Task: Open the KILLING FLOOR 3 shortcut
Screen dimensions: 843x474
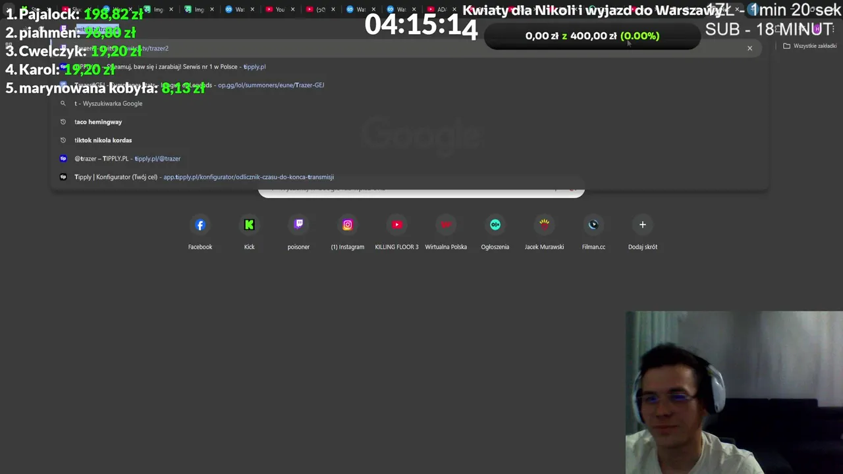Action: (396, 232)
